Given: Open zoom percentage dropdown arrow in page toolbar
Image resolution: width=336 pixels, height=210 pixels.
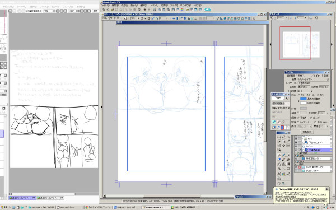Looking at the screenshot, I should pyautogui.click(x=139, y=18).
